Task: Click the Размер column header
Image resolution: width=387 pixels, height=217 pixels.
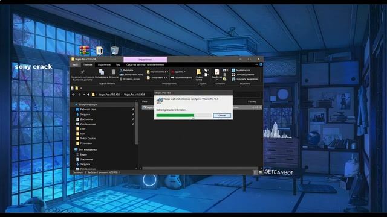Action: coord(252,102)
